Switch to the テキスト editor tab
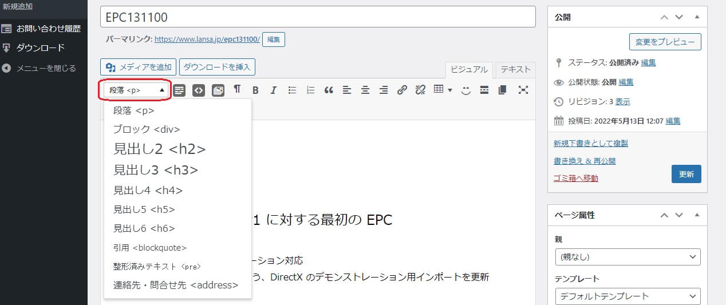The image size is (726, 305). [515, 70]
